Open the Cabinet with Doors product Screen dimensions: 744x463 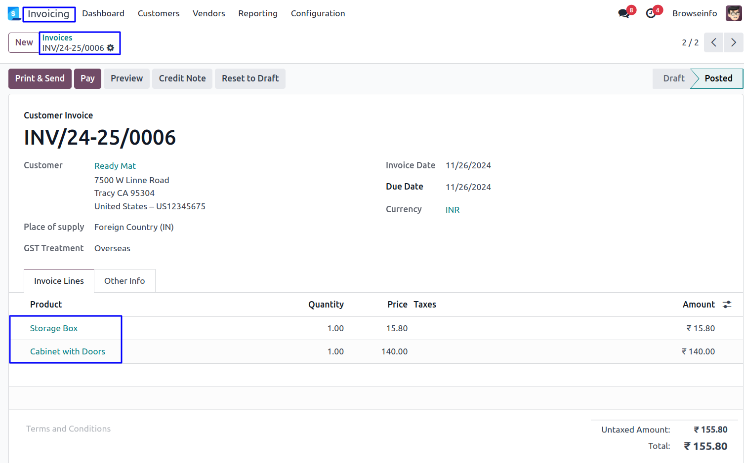click(68, 351)
